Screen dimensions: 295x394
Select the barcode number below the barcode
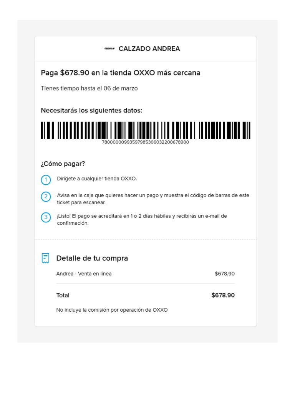tap(145, 142)
